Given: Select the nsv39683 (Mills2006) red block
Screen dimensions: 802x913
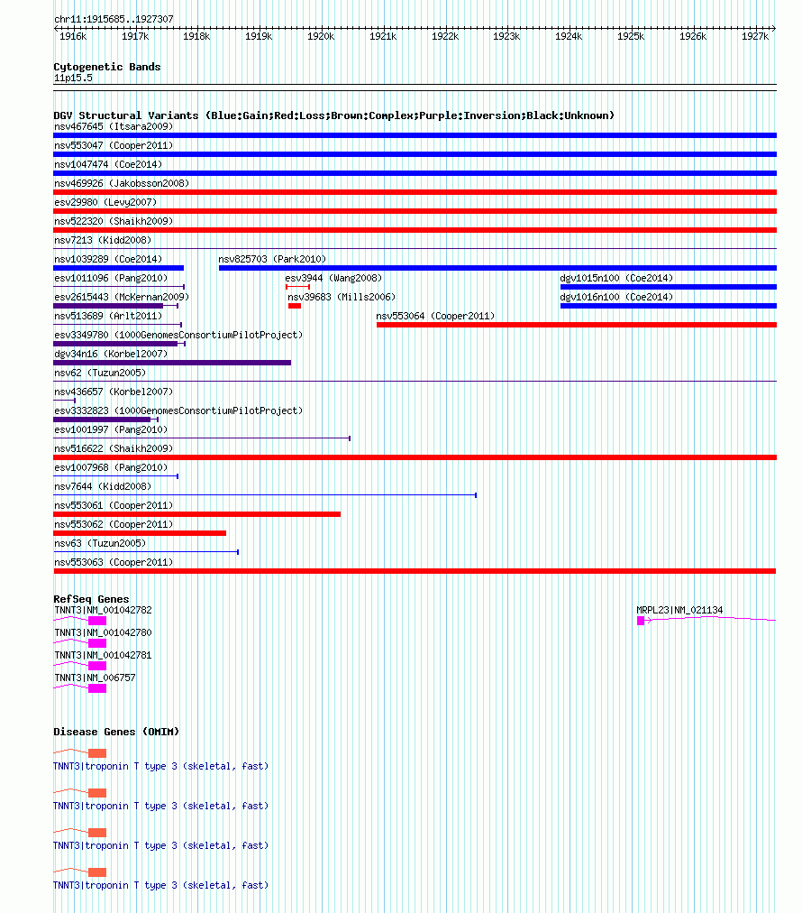Looking at the screenshot, I should tap(295, 306).
